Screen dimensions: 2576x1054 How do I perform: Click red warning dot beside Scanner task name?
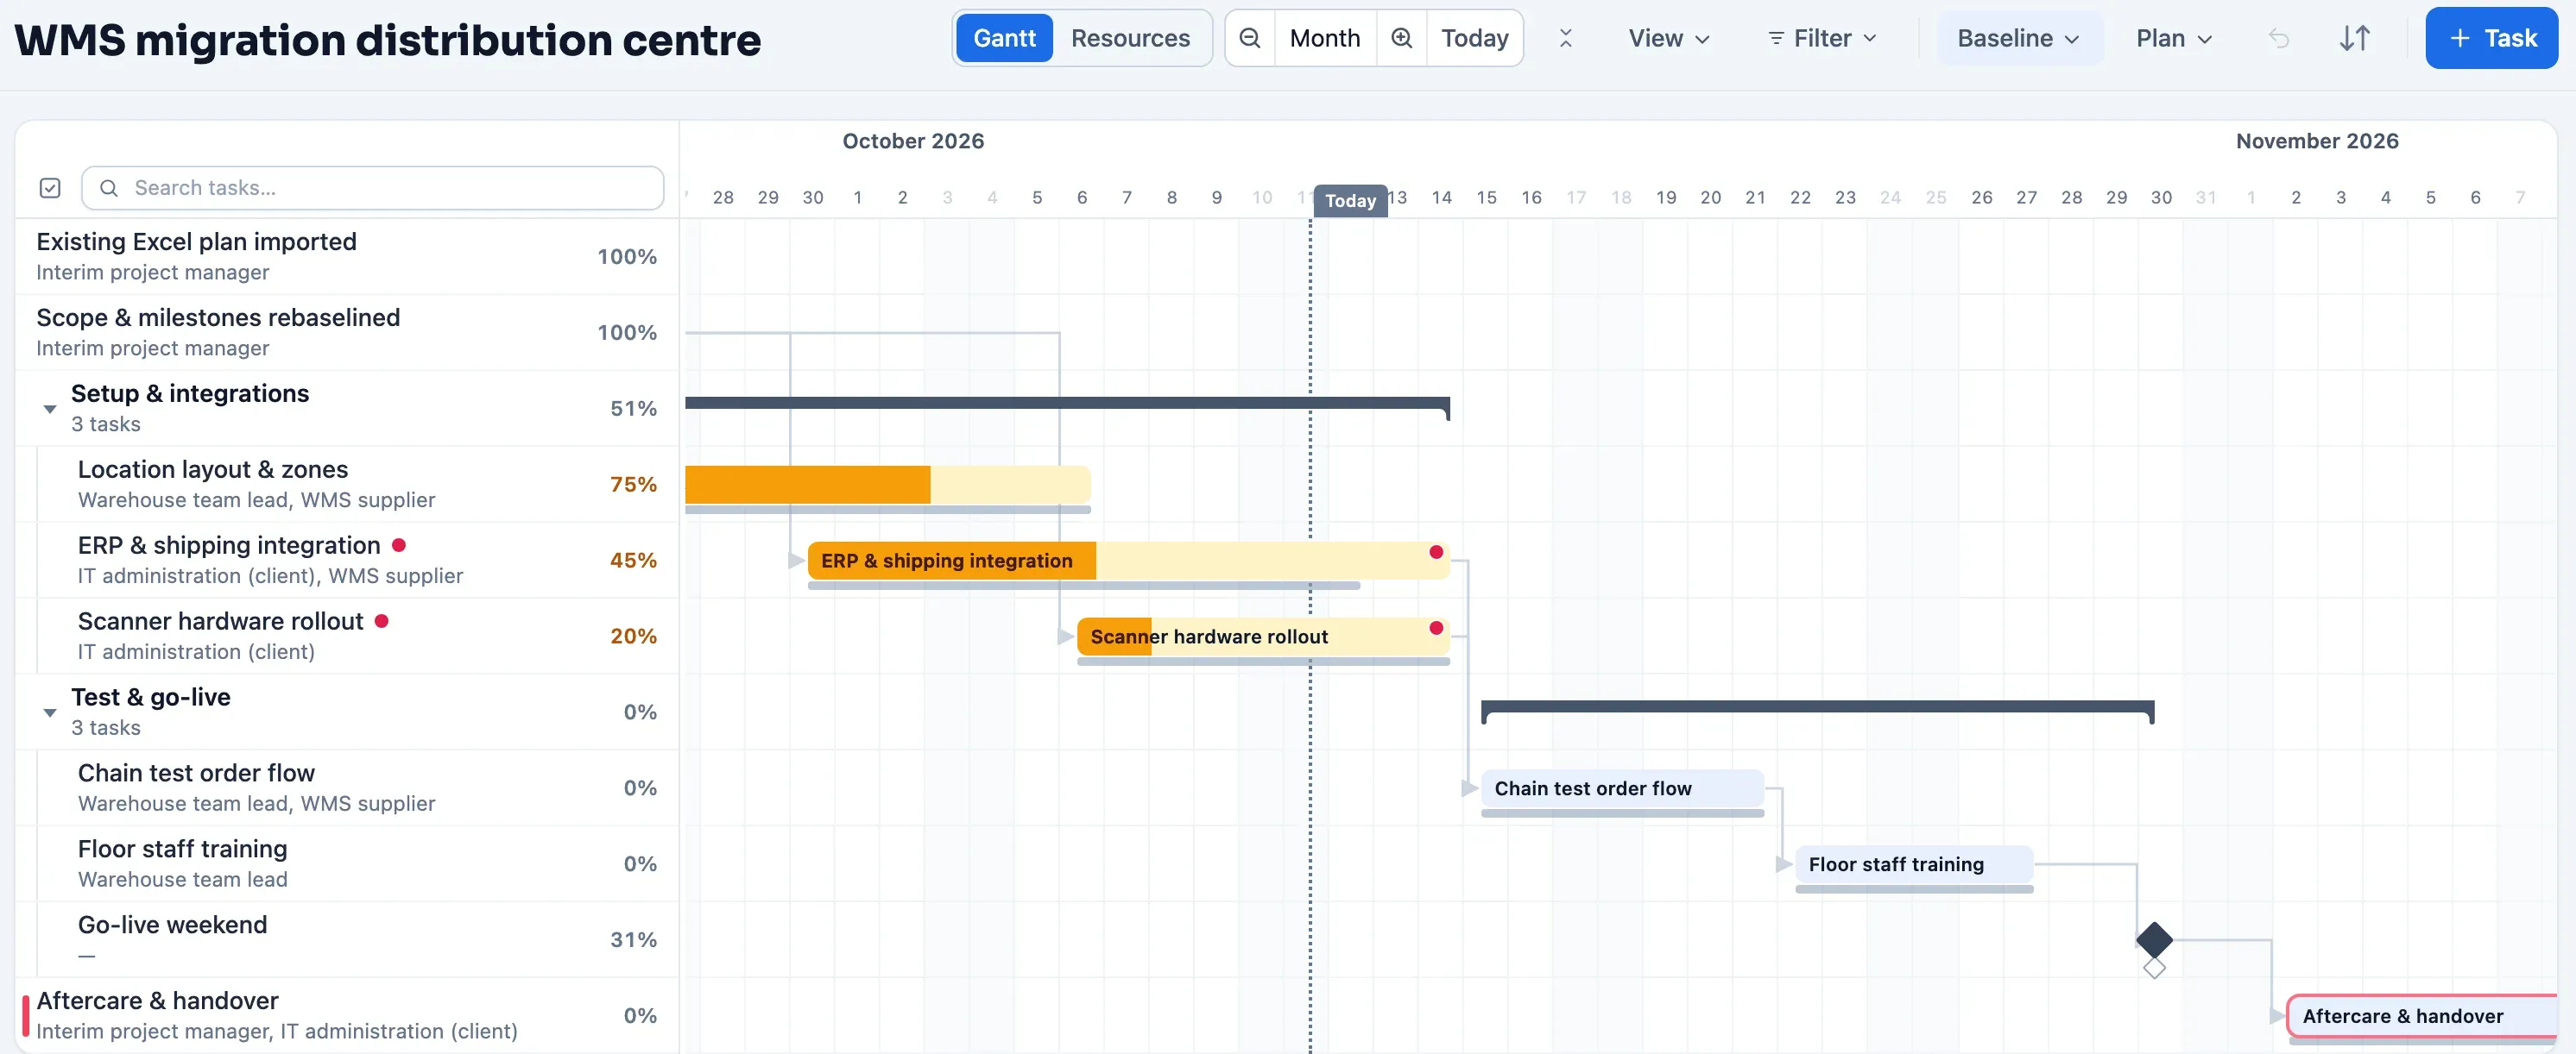(381, 620)
